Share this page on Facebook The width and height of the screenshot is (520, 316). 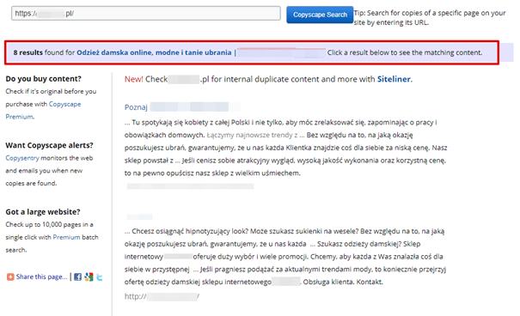(77, 276)
